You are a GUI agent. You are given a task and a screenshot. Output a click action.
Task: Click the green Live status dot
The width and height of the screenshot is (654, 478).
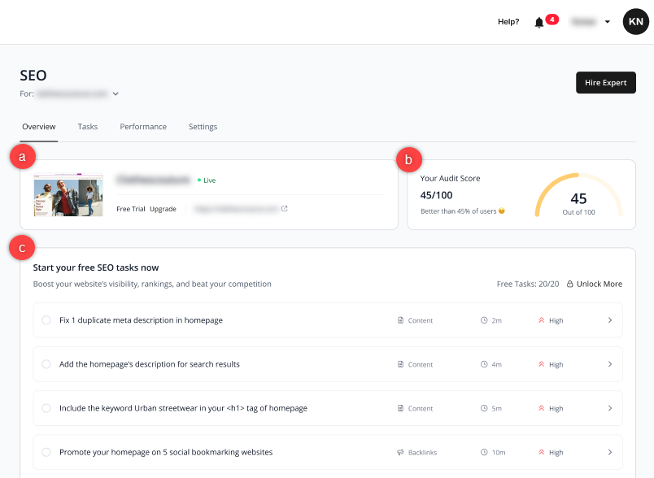pyautogui.click(x=199, y=180)
